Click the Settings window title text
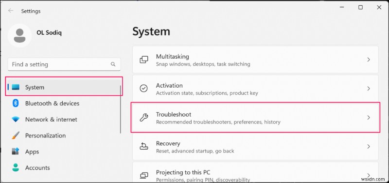389x183 pixels. pyautogui.click(x=31, y=11)
